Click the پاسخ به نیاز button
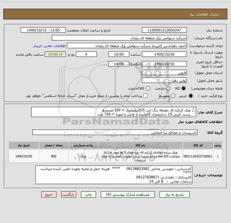 click(174, 195)
